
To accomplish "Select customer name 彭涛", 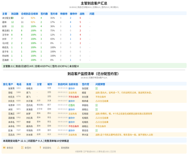I will click(10, 131).
